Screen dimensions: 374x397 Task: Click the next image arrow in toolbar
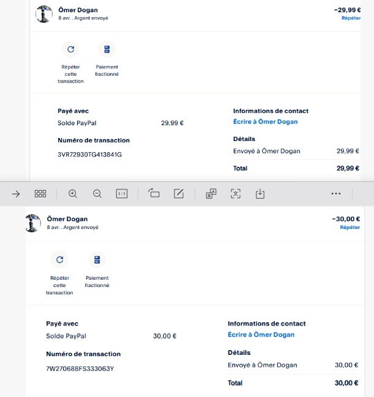pos(16,194)
